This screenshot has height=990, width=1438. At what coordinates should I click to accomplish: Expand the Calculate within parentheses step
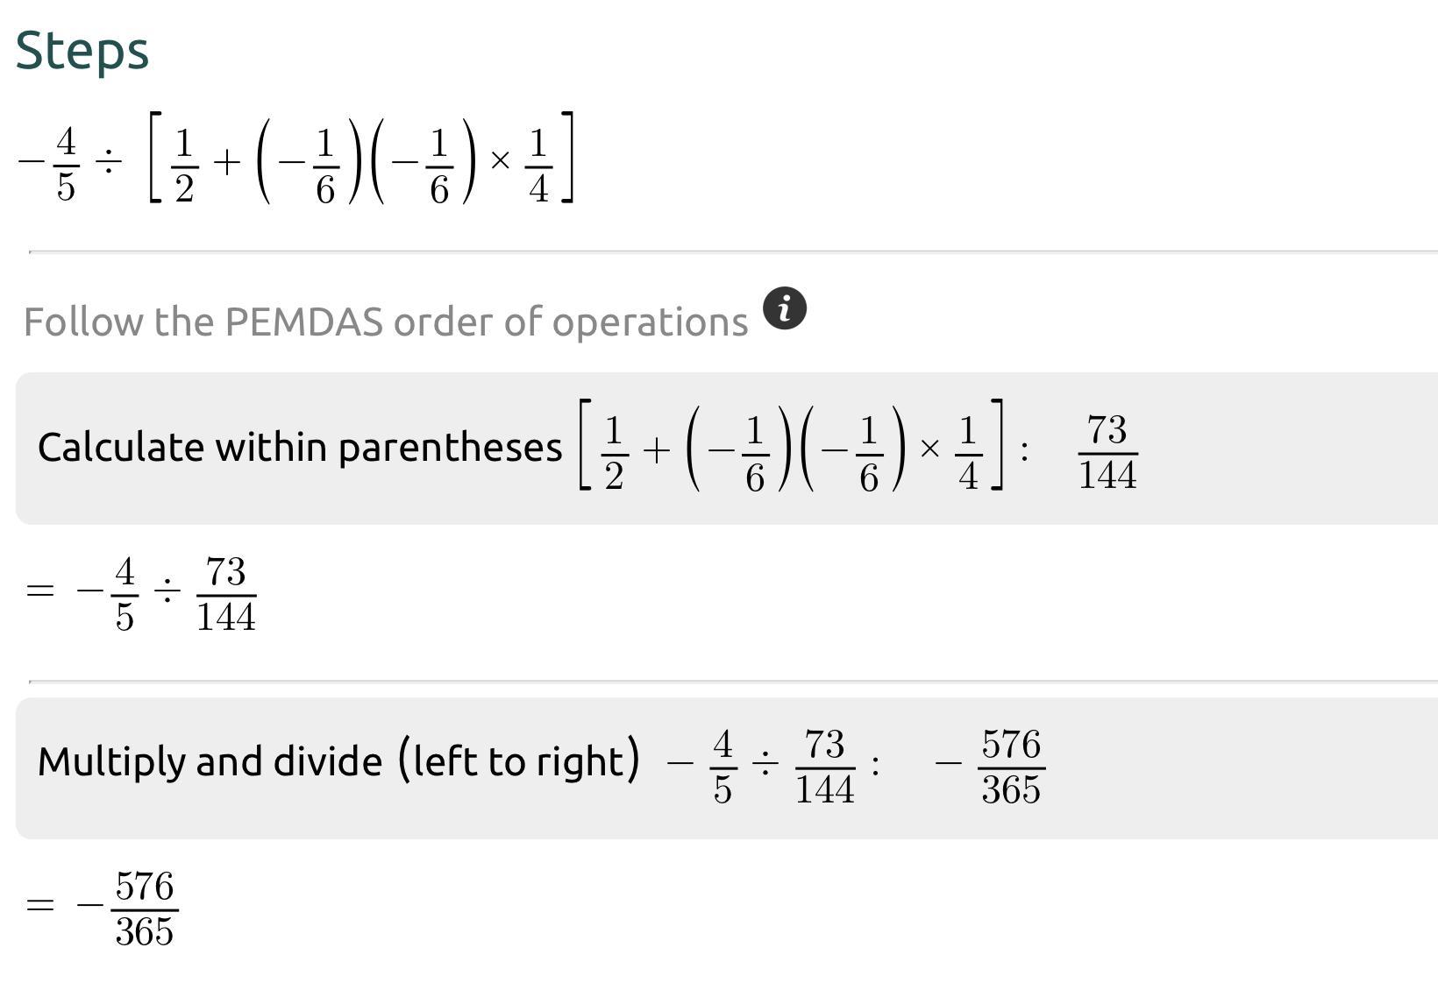tap(727, 448)
